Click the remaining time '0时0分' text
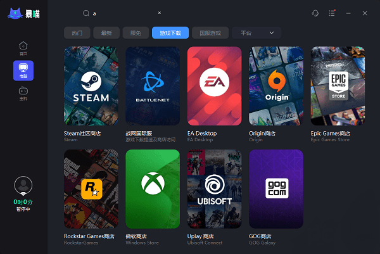This screenshot has height=254, width=380. click(x=23, y=202)
